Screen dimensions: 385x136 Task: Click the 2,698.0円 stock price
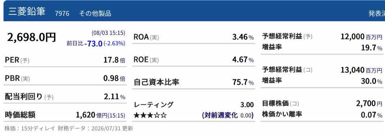(31, 37)
